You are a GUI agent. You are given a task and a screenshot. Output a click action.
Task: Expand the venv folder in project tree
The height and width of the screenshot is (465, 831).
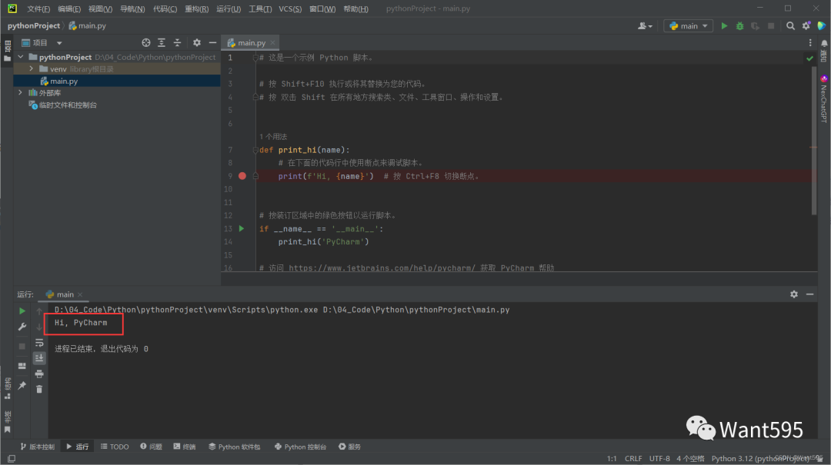[x=32, y=69]
